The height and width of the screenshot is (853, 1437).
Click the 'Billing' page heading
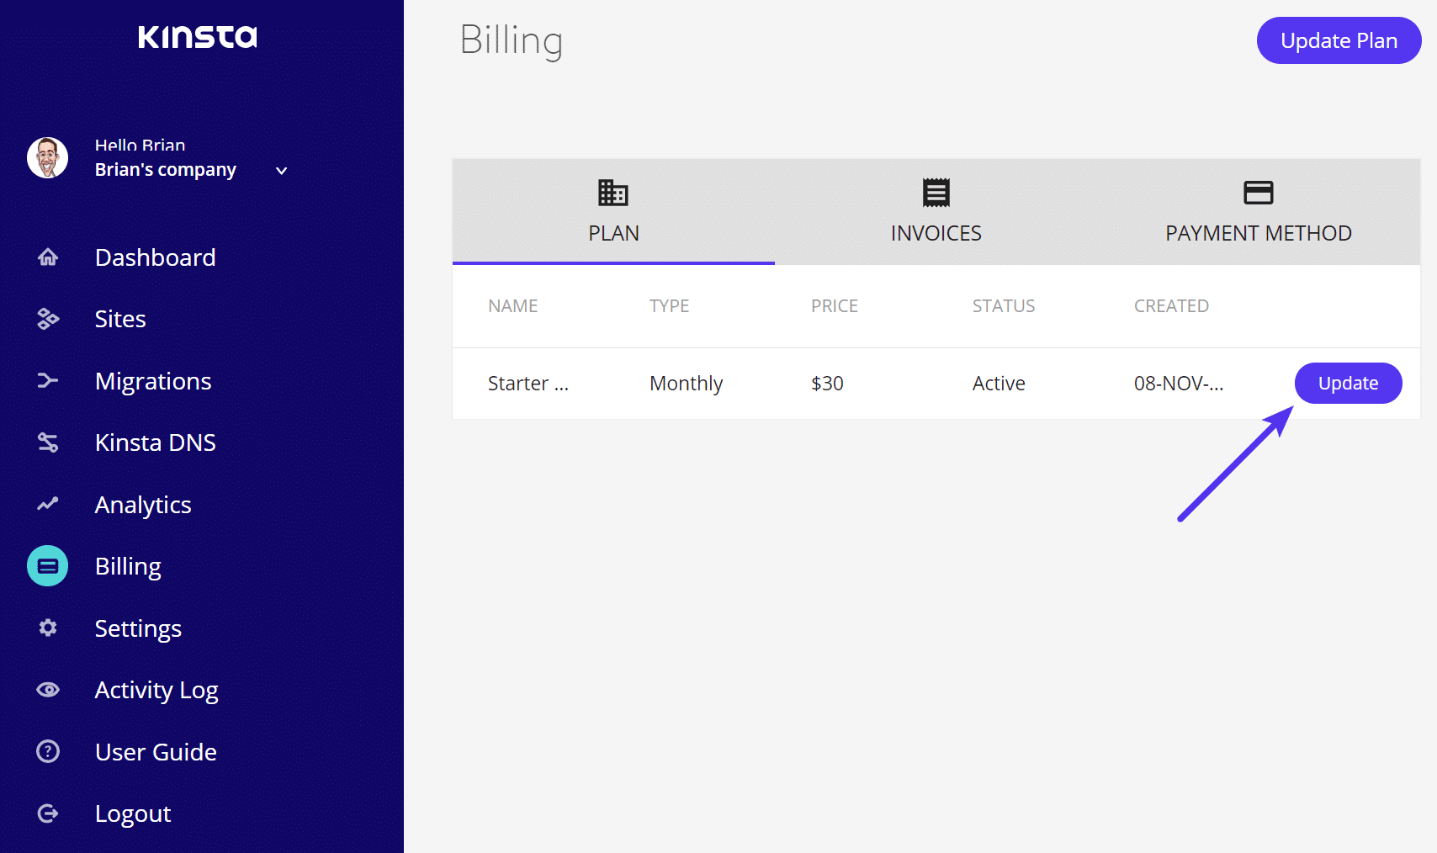pos(512,41)
